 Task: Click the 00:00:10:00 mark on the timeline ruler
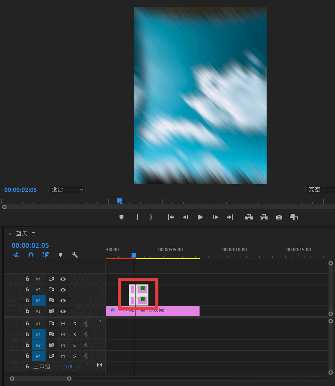(234, 250)
